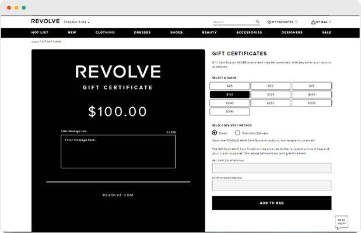Viewport: 361px width, 233px height.
Task: Click the Gift Certificates breadcrumb text
Action: [x=51, y=41]
